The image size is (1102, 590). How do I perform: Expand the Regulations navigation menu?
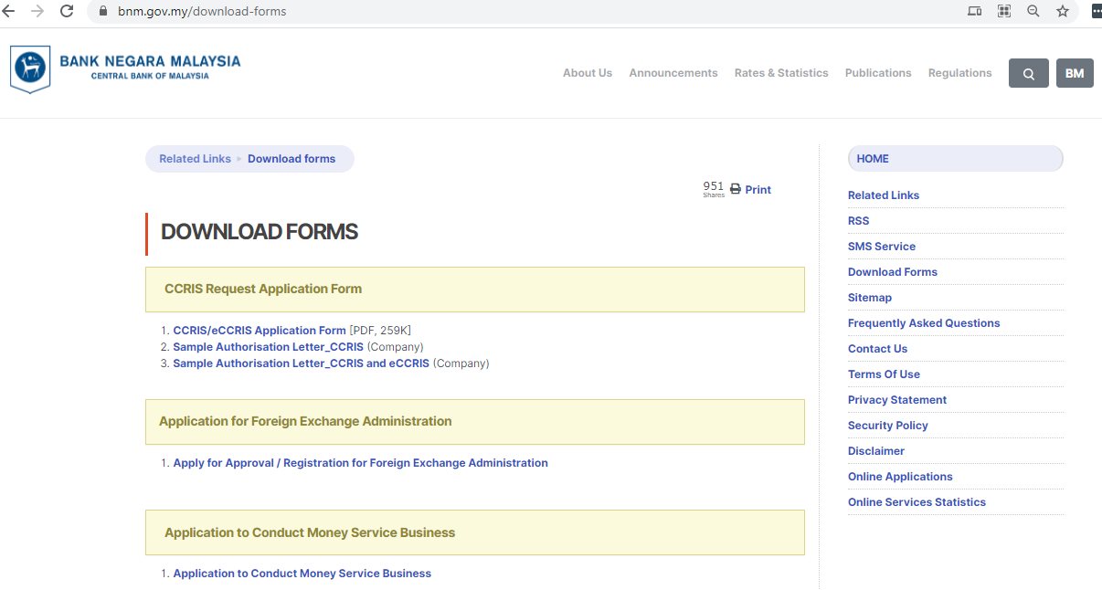959,73
